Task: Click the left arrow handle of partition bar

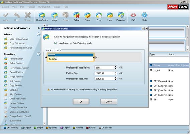Action: pos(46,57)
